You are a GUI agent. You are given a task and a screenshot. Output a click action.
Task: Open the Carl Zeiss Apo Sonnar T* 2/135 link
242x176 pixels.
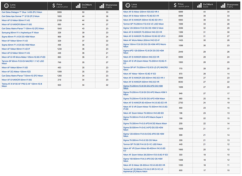point(21,16)
